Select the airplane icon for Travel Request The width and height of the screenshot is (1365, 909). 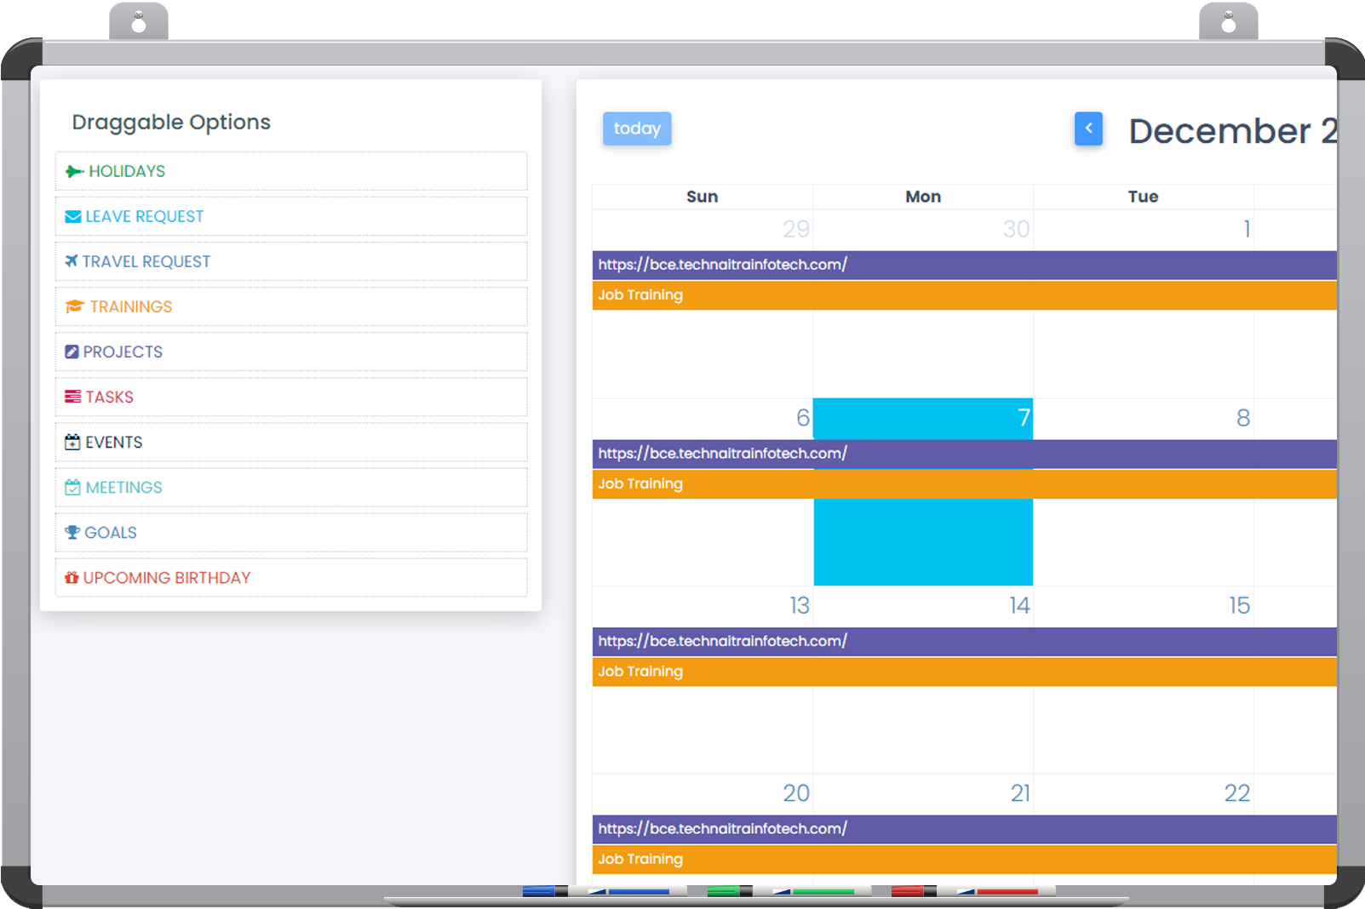(72, 261)
